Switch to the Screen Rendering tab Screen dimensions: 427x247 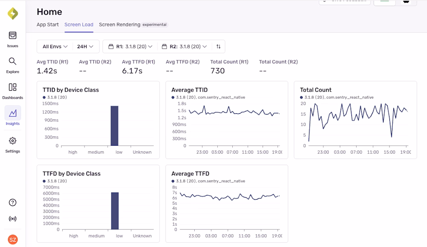tap(120, 25)
